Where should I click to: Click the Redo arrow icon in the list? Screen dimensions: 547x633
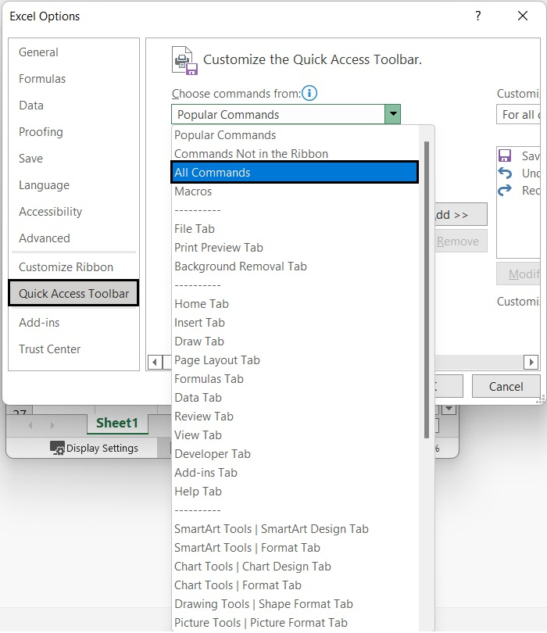[505, 190]
